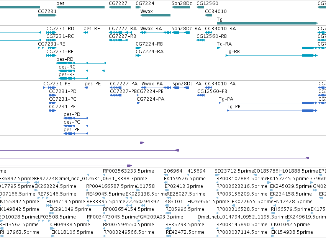The width and height of the screenshot is (326, 238).
Task: Select the CG7227 gene label
Action: 118,3
